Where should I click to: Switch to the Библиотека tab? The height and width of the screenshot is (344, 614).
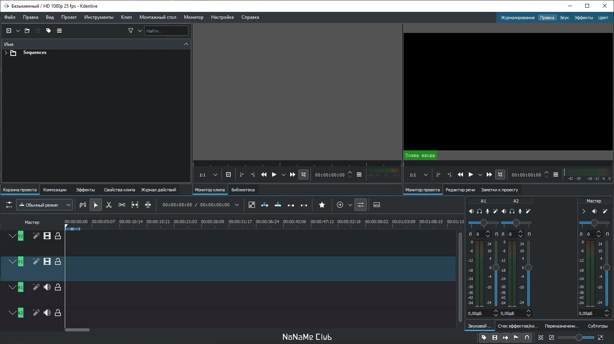tap(243, 190)
